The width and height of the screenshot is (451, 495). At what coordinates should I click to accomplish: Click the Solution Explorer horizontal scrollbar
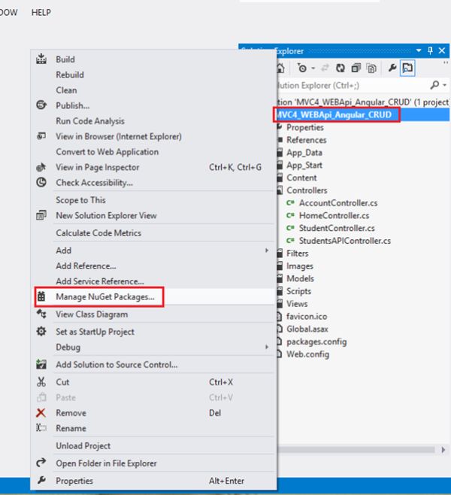click(x=356, y=450)
